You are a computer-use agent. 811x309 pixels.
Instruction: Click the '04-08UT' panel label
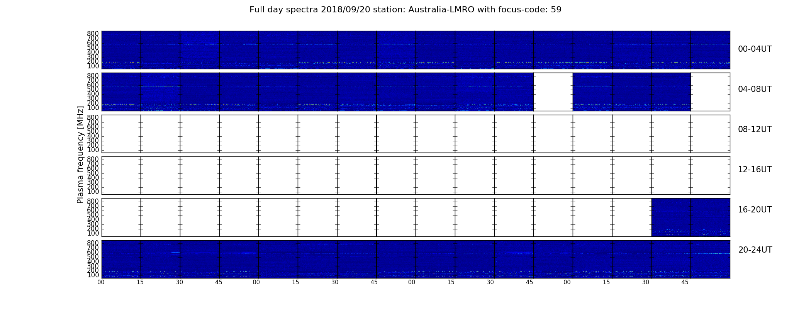click(x=755, y=89)
